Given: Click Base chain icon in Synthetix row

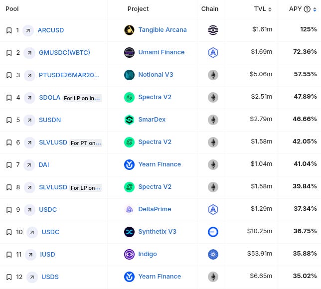Looking at the screenshot, I should 213,232.
